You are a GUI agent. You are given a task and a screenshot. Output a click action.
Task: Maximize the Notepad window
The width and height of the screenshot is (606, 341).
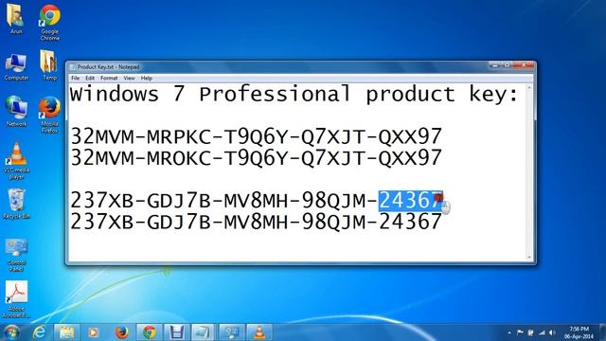(x=508, y=65)
